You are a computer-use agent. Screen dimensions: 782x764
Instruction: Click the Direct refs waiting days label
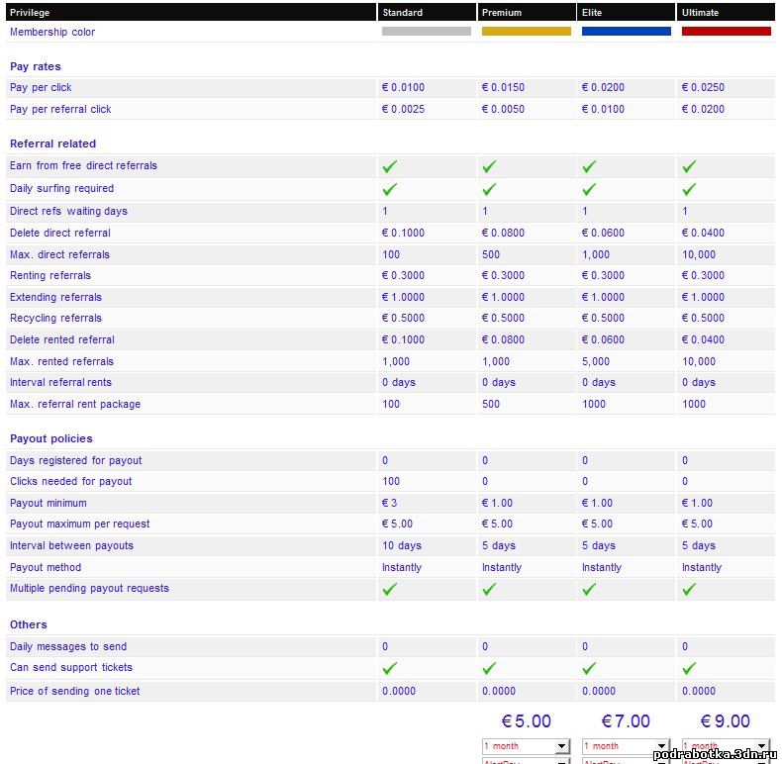pos(69,212)
